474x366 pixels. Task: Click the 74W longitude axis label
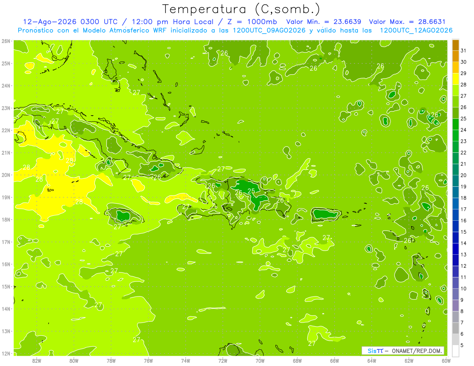[x=186, y=360]
